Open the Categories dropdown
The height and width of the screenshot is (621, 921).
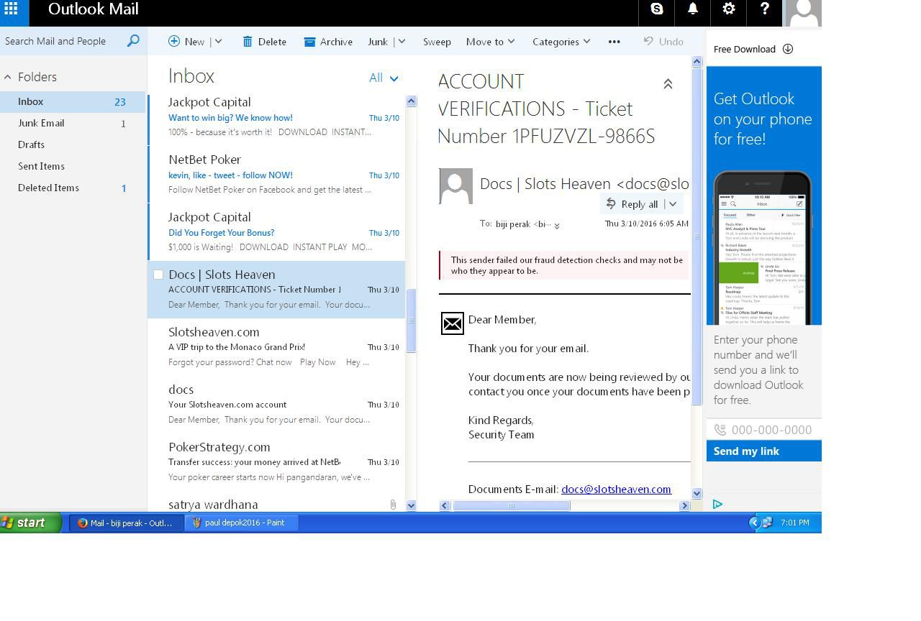tap(561, 42)
